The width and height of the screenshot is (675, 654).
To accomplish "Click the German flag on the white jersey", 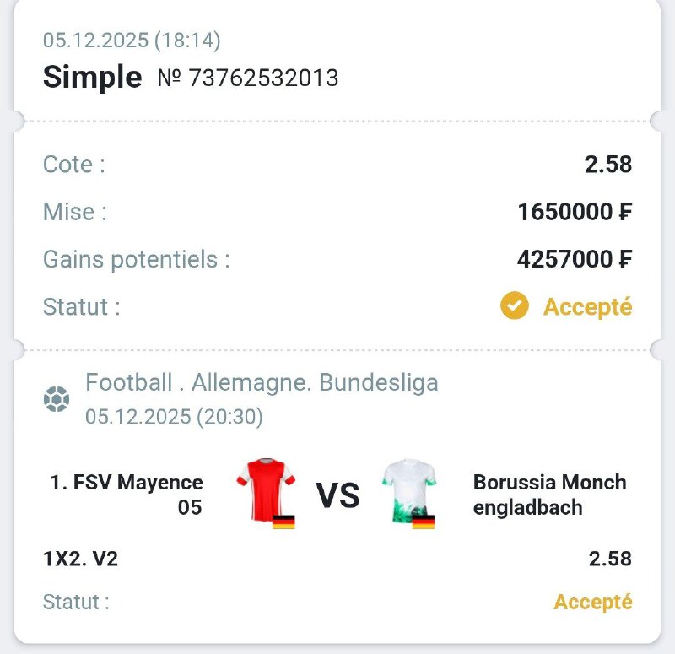I will click(x=423, y=522).
